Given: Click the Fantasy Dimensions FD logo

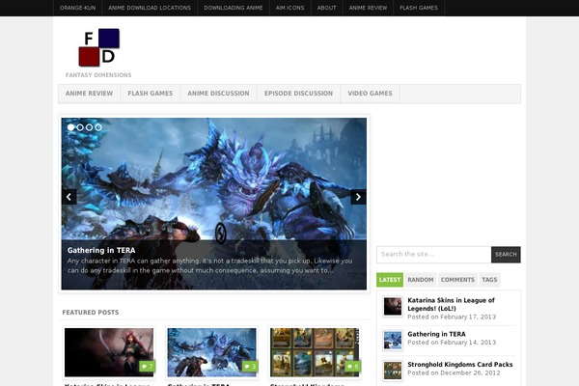Looking at the screenshot, I should pyautogui.click(x=99, y=47).
